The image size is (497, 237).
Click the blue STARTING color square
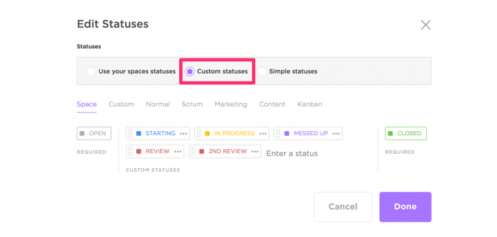(139, 133)
